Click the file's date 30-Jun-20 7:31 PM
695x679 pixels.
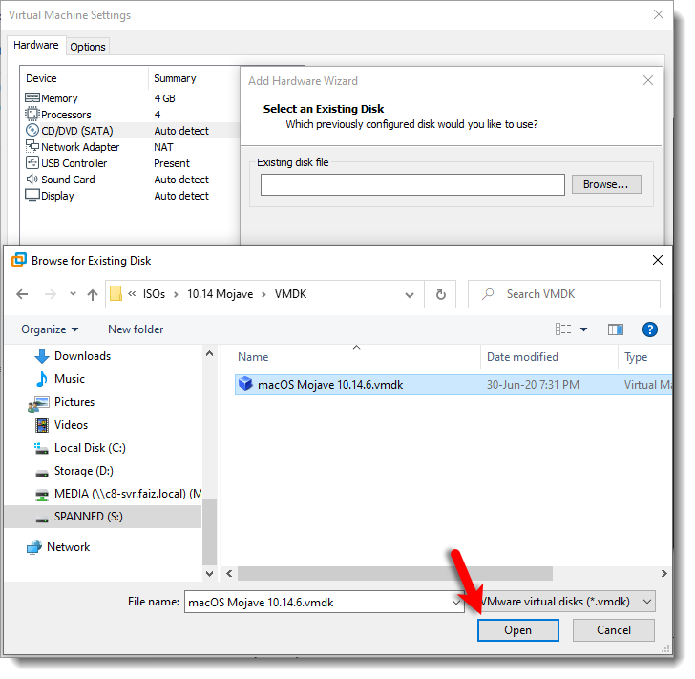coord(533,385)
